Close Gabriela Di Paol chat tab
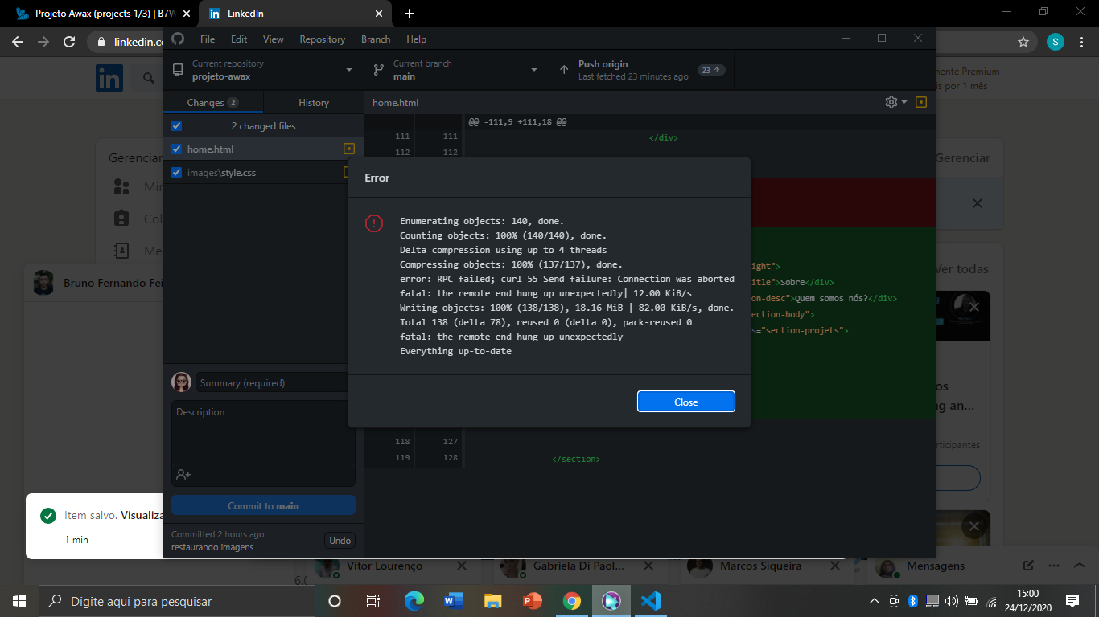This screenshot has width=1099, height=617. pyautogui.click(x=650, y=566)
